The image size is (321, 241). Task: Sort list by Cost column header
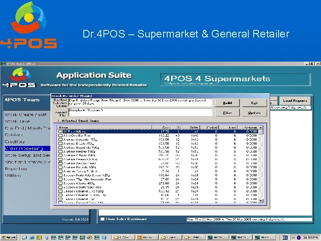pyautogui.click(x=161, y=128)
